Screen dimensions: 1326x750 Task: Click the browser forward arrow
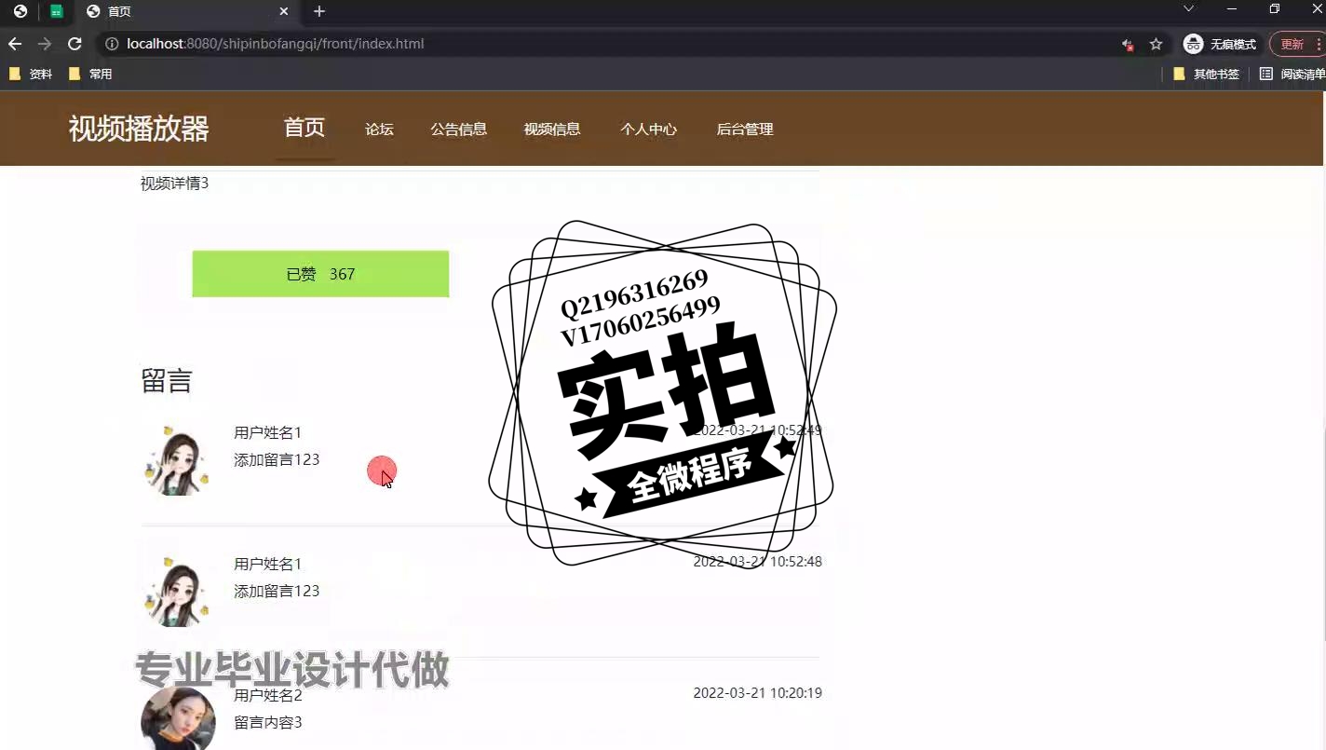coord(45,44)
